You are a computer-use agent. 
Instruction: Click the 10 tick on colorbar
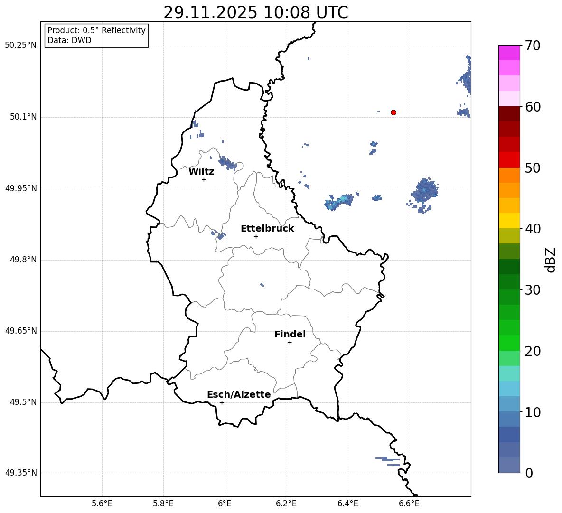pos(533,412)
